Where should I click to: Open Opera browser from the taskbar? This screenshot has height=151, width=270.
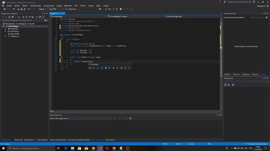pos(107,148)
